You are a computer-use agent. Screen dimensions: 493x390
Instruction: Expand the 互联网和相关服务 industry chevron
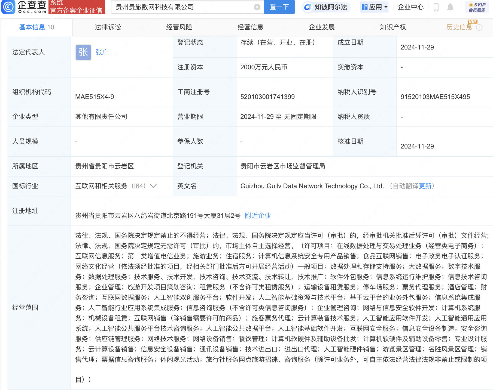coord(154,186)
